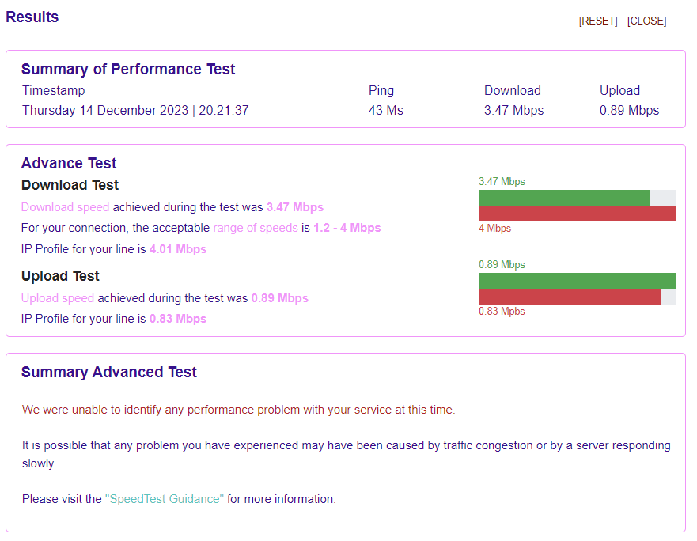The image size is (697, 541).
Task: Click the "Upload speed" link
Action: point(58,298)
